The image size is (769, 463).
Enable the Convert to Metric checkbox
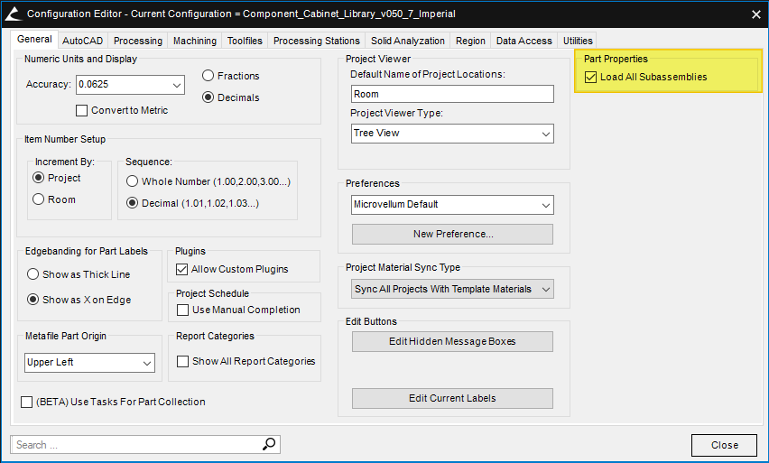(x=84, y=110)
